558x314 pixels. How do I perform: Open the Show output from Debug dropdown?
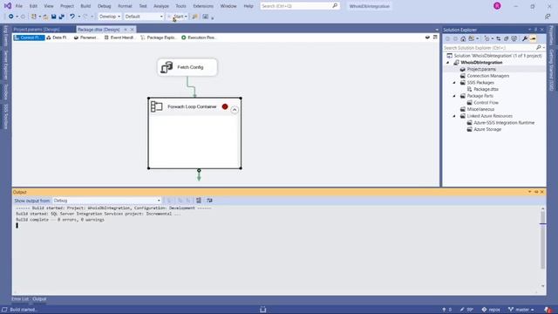tap(106, 201)
